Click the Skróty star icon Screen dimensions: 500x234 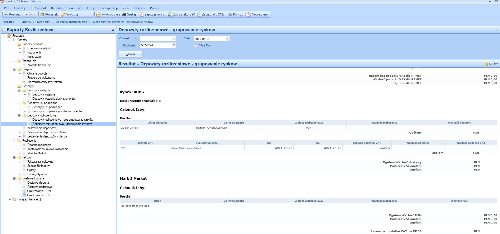486,64
